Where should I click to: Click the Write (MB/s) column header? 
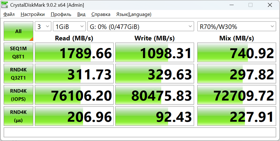[155, 38]
